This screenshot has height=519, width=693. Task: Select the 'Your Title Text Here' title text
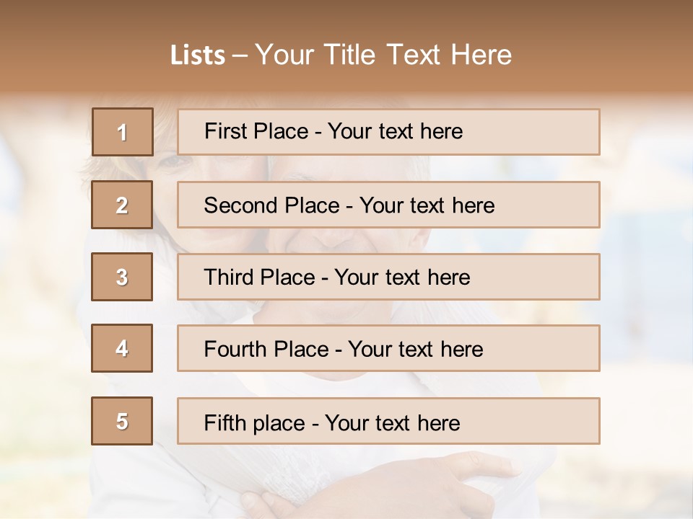click(383, 55)
